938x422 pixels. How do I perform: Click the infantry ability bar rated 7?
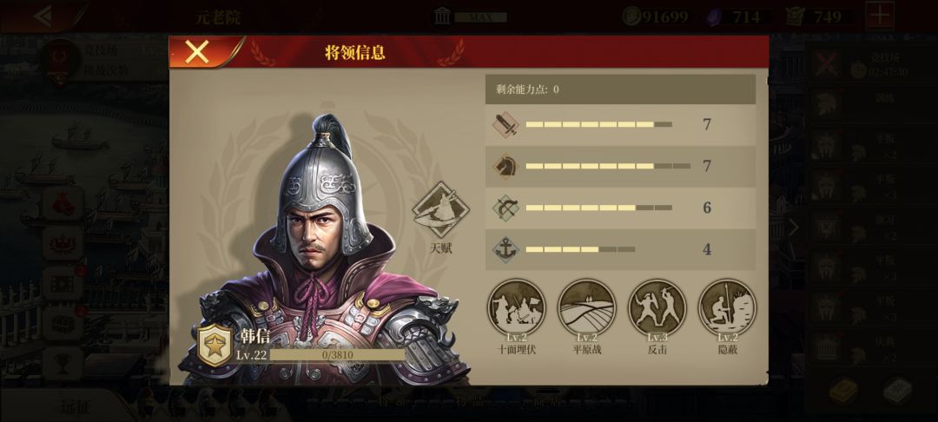598,125
